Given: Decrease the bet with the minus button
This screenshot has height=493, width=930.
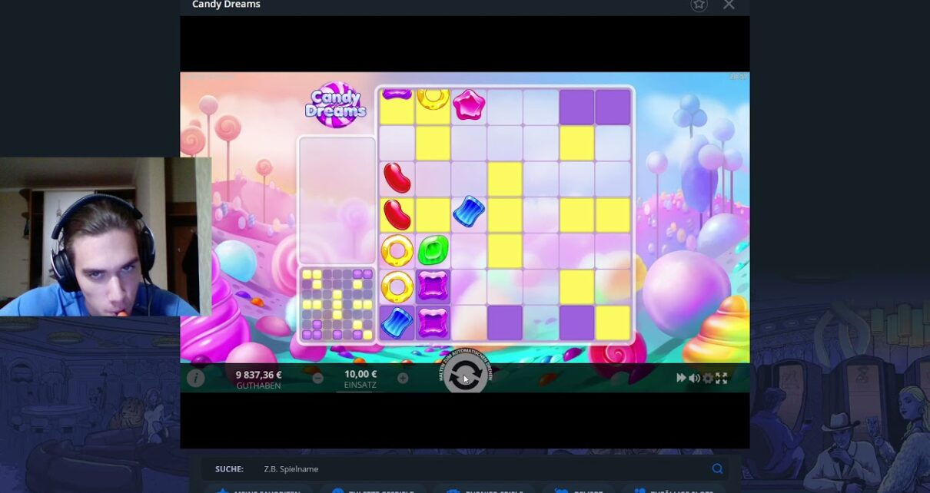Looking at the screenshot, I should (318, 378).
